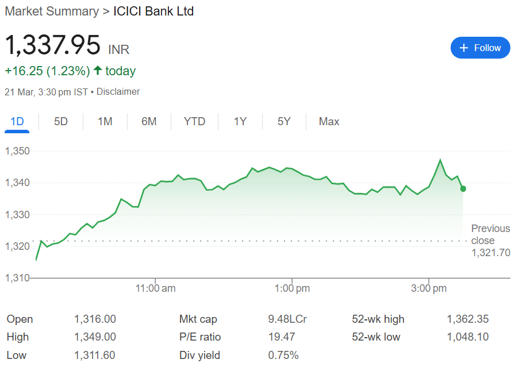Click the 3:00 pm marker on time axis

point(429,288)
